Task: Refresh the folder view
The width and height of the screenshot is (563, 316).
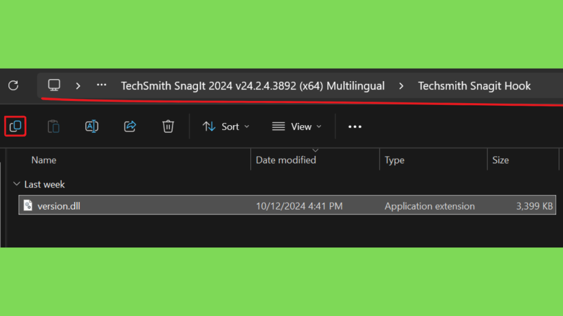Action: [13, 86]
